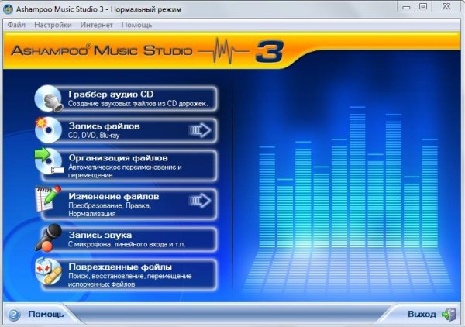Screen dimensions: 465x327
Task: Click the Ashampoo app icon in title bar
Action: tap(8, 9)
